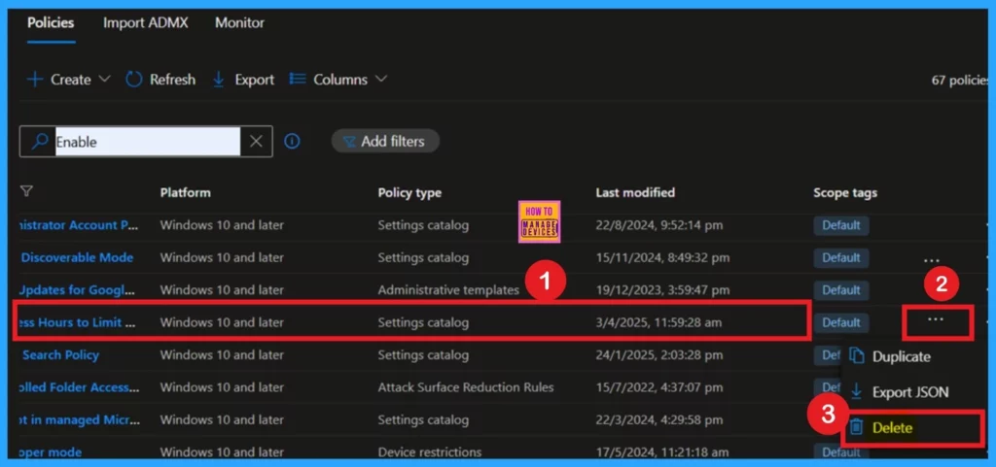996x467 pixels.
Task: Clear the search box with X
Action: 256,142
